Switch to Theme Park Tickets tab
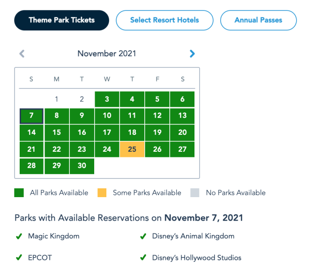The width and height of the screenshot is (328, 273). pos(61,20)
